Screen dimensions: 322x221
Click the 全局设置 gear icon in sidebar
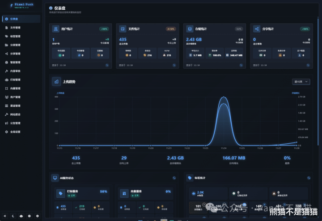[x=7, y=132]
